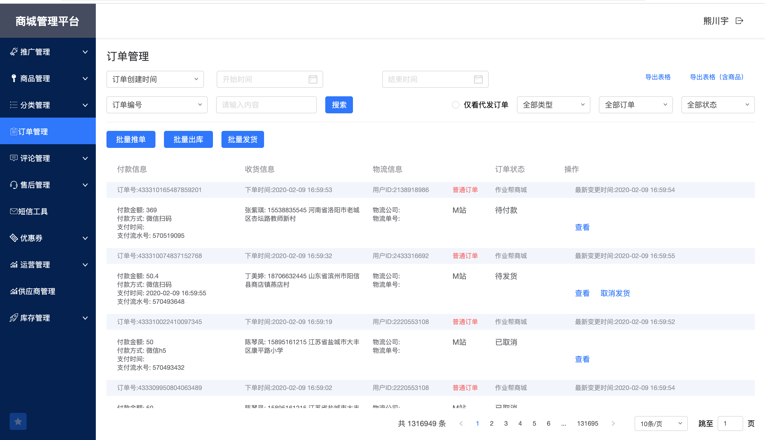Open the 10条/页 page size dropdown
The width and height of the screenshot is (765, 440).
coord(661,424)
